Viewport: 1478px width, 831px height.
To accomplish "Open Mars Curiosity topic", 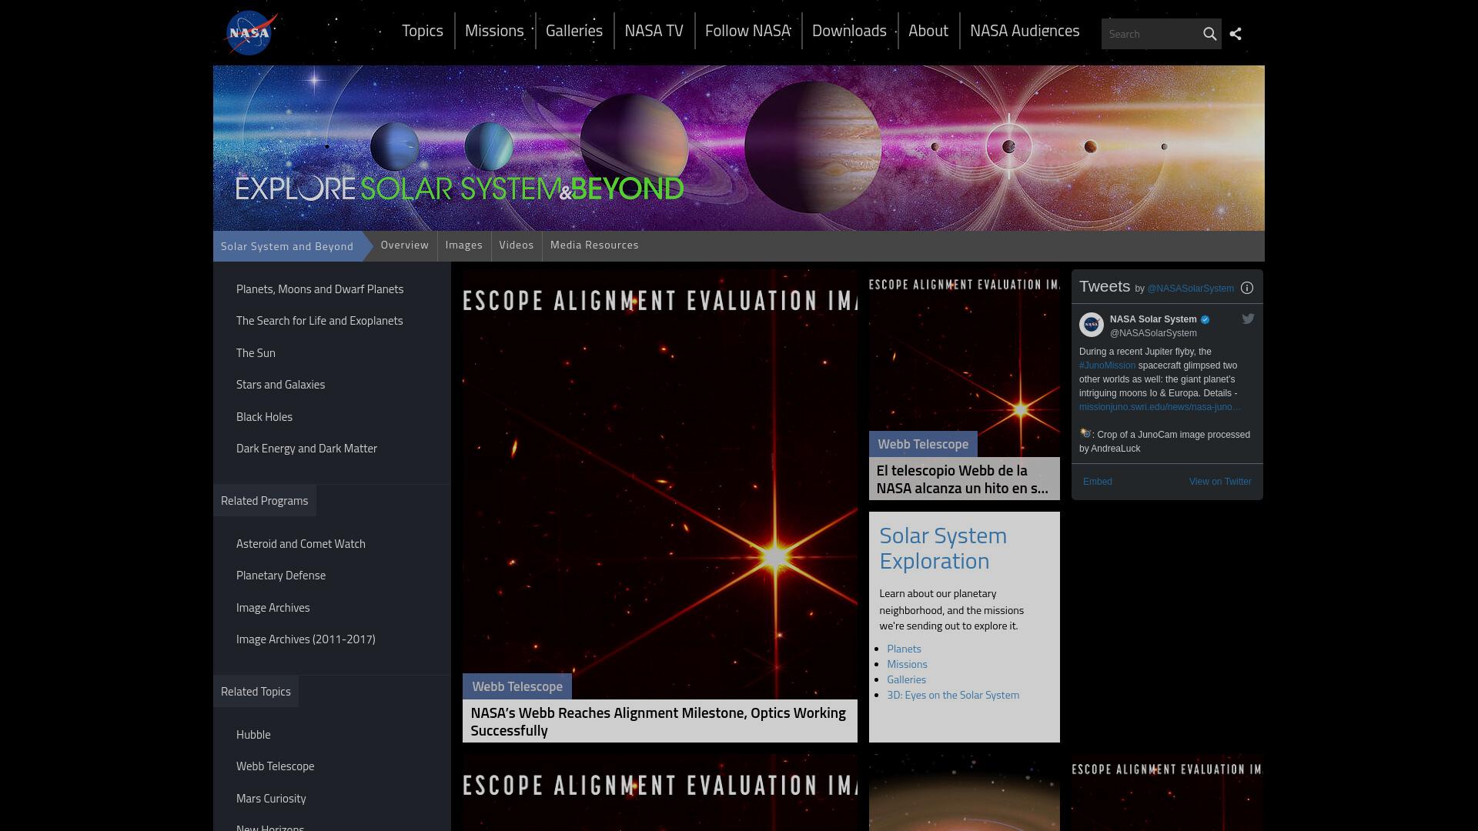I will [x=271, y=799].
